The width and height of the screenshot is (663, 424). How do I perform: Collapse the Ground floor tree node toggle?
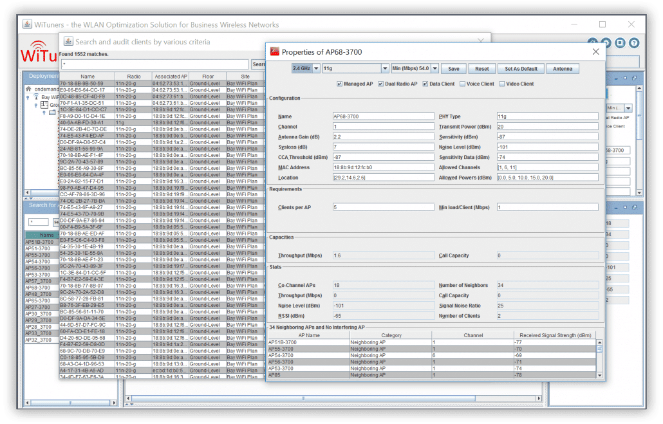pyautogui.click(x=36, y=105)
